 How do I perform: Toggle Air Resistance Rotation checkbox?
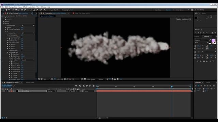(x=21, y=37)
